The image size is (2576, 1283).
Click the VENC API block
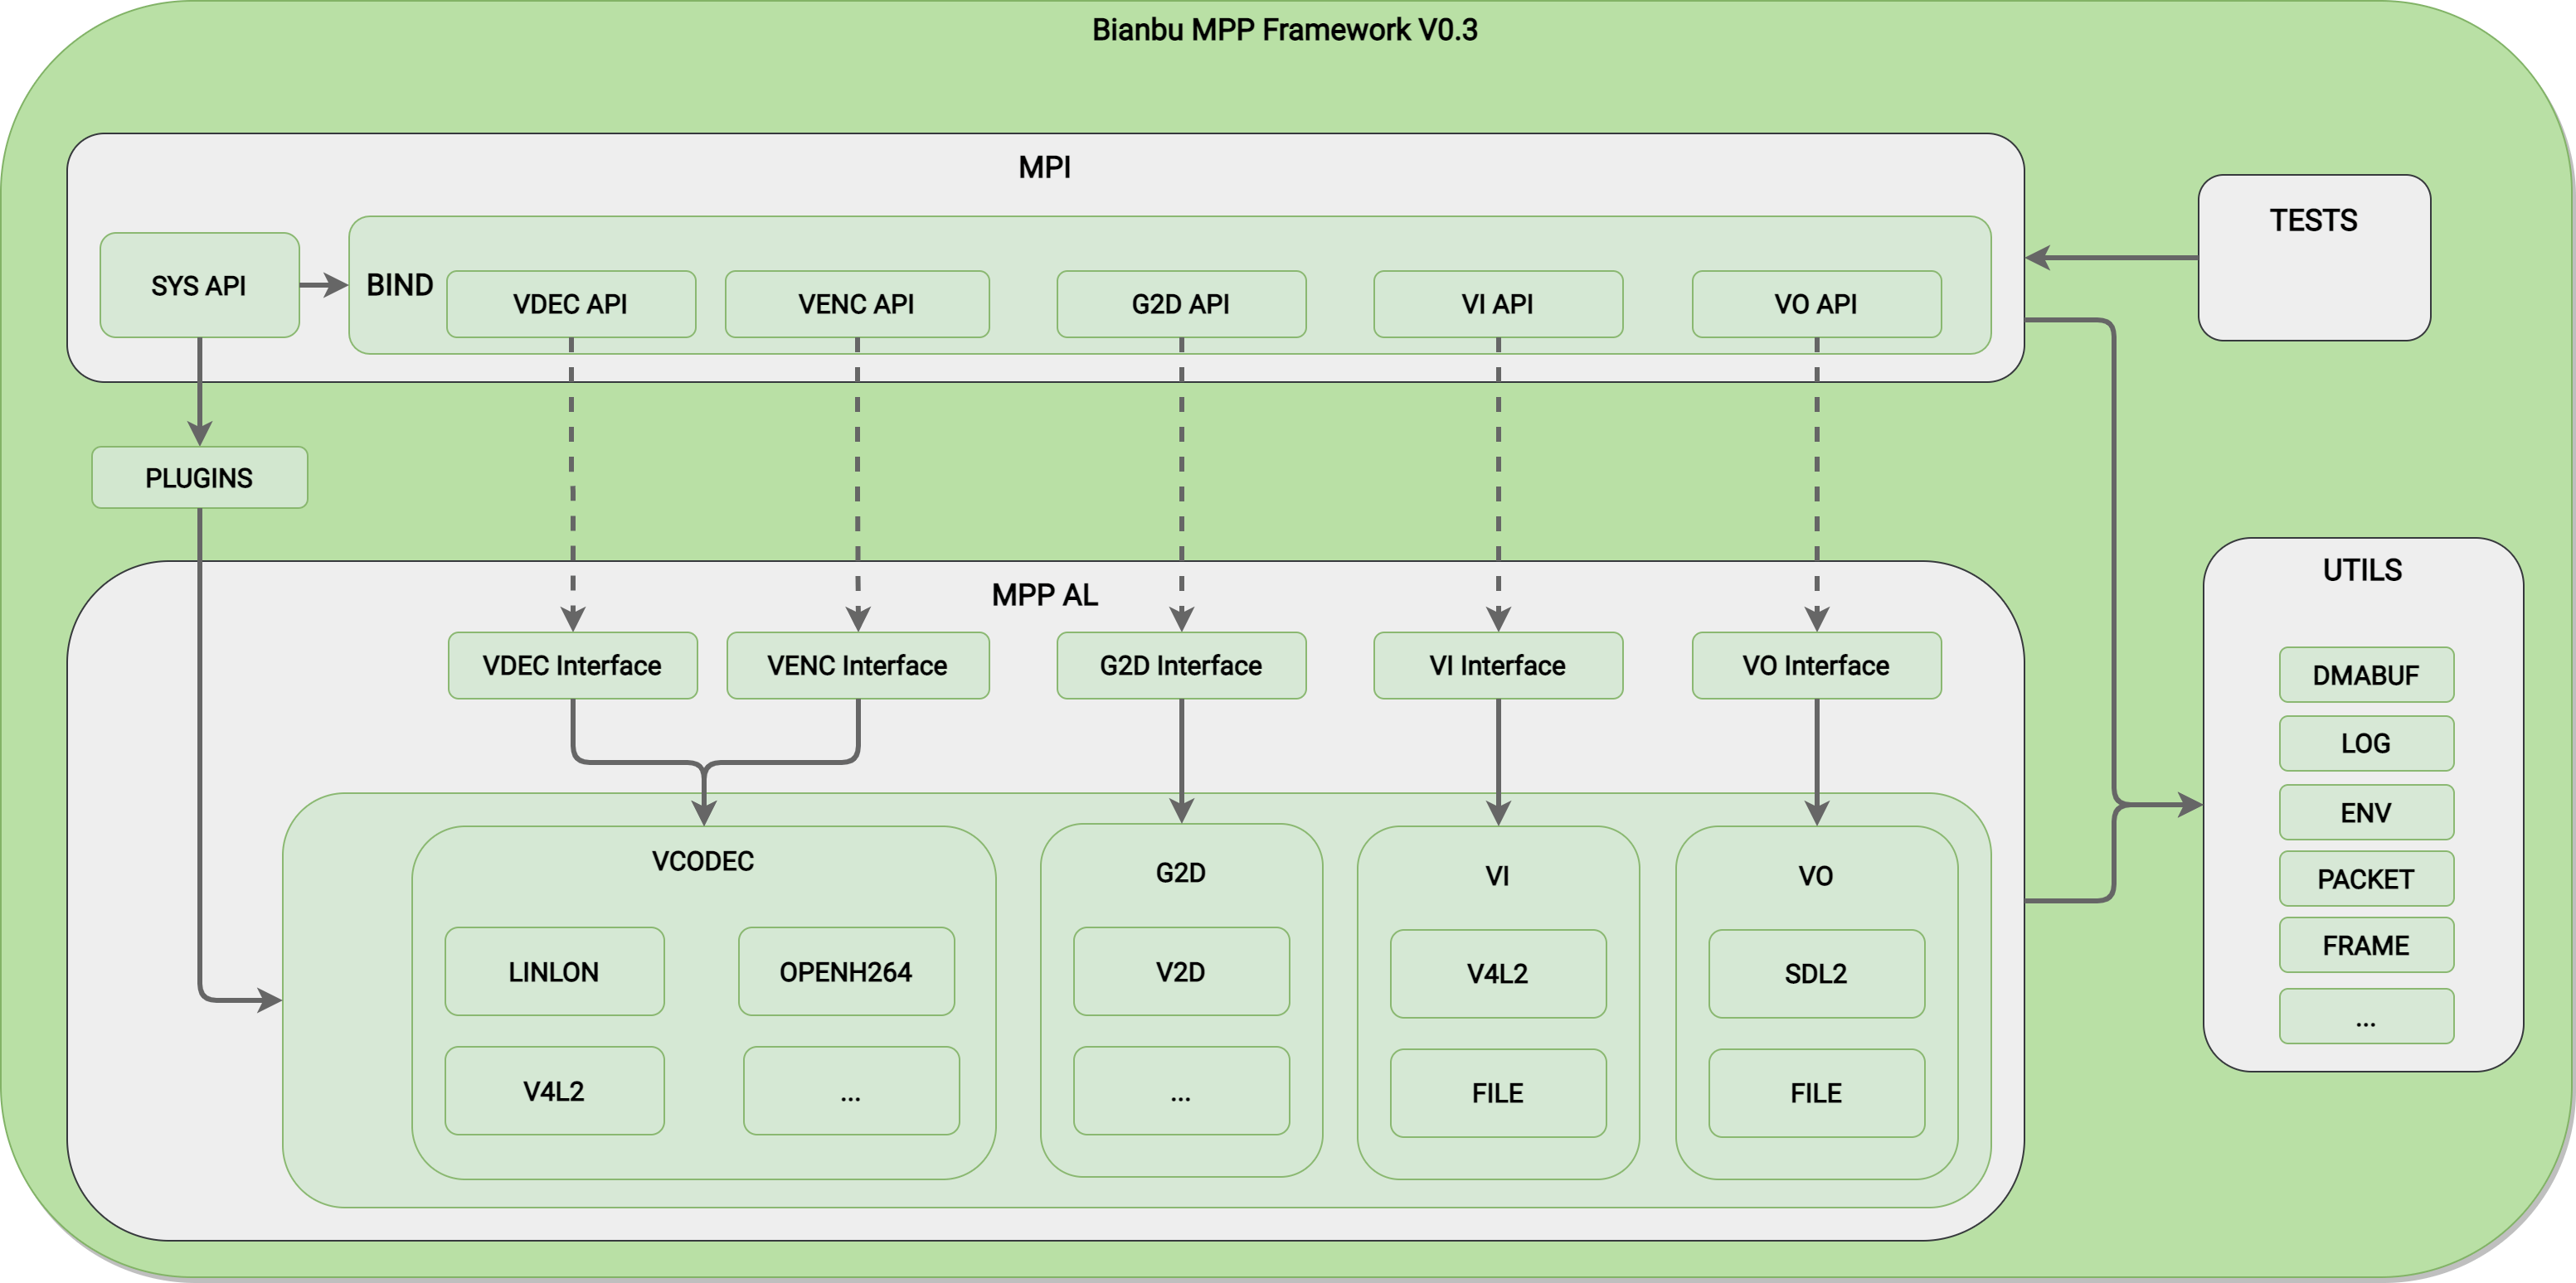pos(856,304)
